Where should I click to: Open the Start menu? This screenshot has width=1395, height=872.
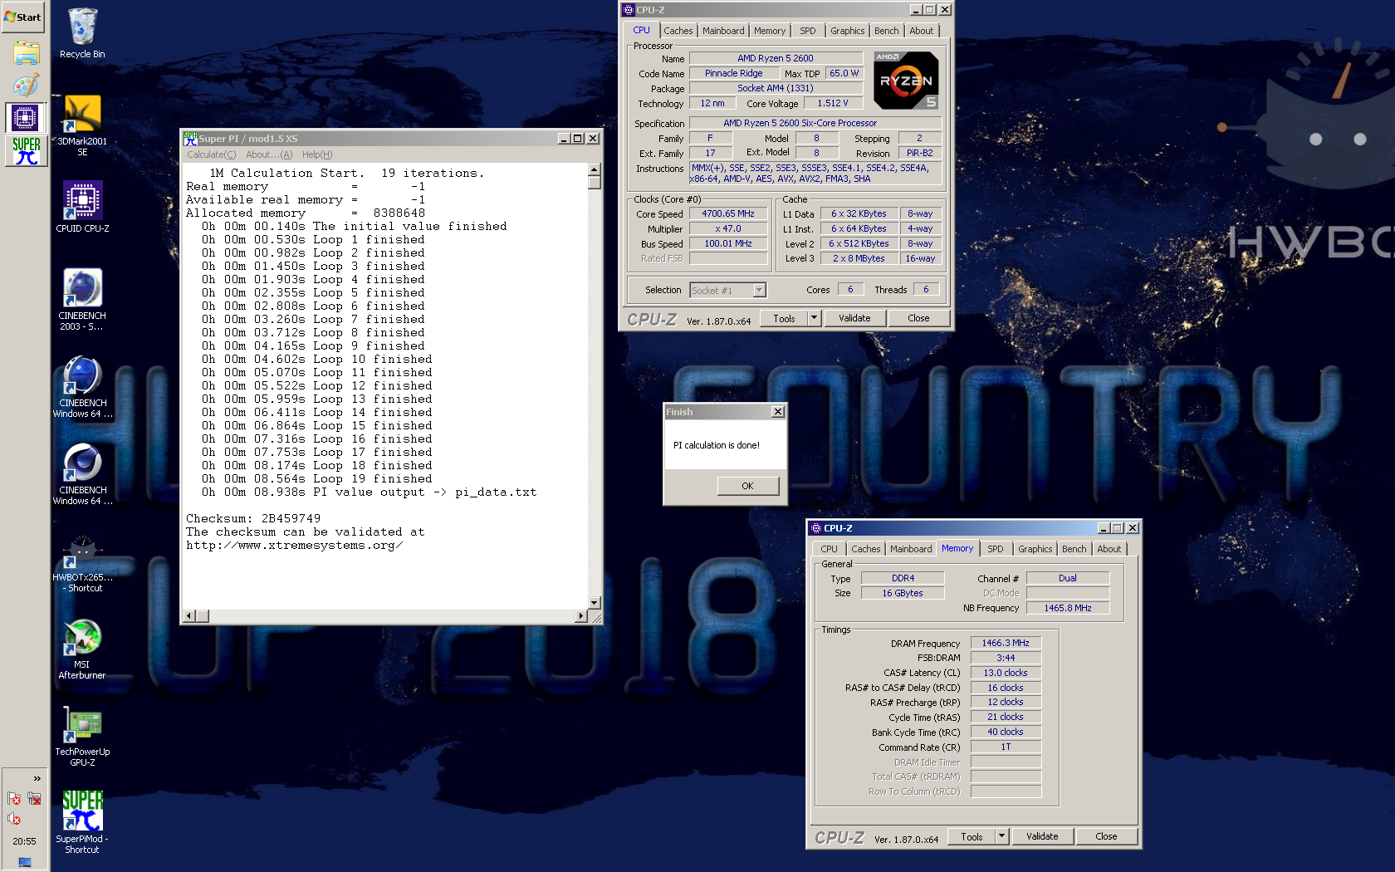23,17
